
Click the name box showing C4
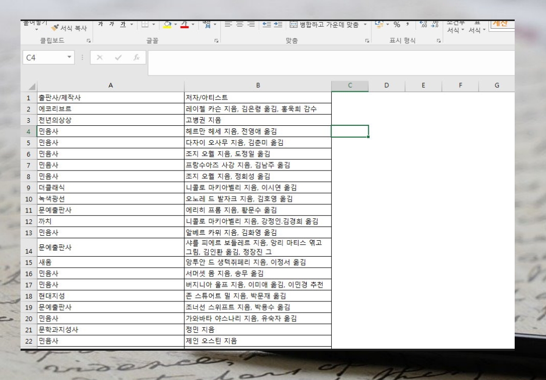[x=44, y=58]
